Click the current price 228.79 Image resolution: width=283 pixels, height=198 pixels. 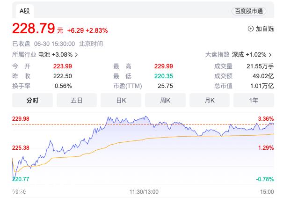point(33,29)
